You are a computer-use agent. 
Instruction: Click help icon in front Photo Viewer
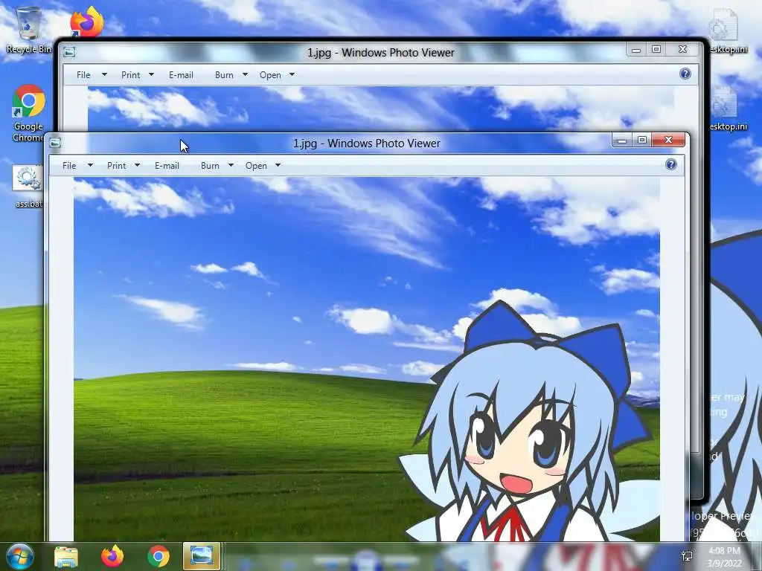click(x=671, y=164)
